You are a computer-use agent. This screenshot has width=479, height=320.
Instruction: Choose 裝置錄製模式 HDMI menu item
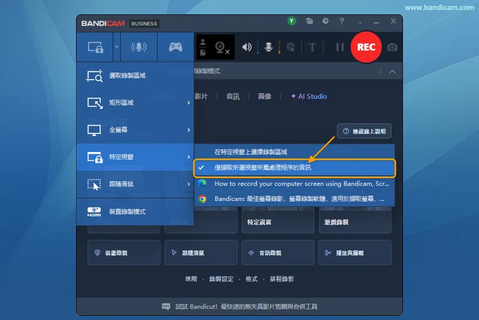[x=135, y=212]
